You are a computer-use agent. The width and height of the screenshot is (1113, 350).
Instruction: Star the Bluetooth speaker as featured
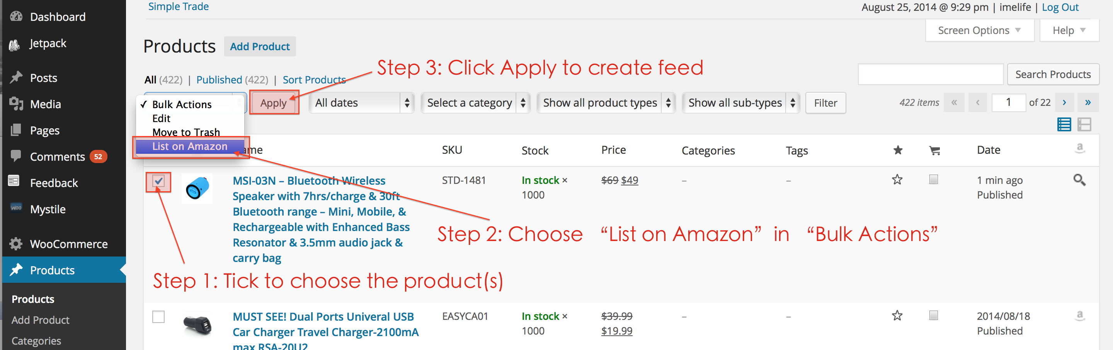point(897,179)
